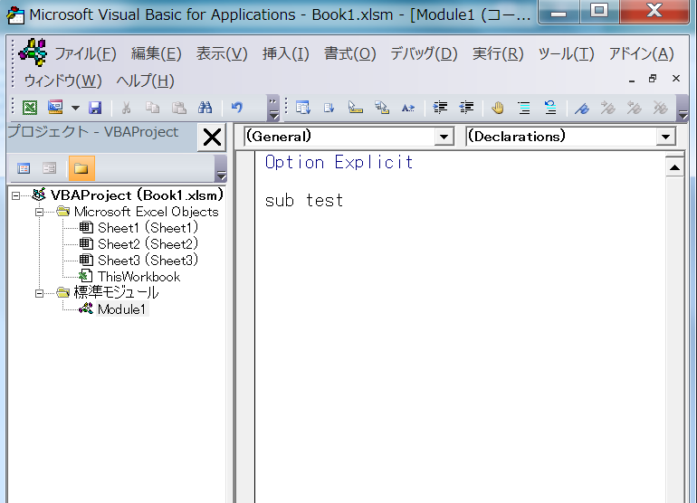The height and width of the screenshot is (503, 697).
Task: Open the デバッグ(D) menu
Action: pyautogui.click(x=424, y=53)
